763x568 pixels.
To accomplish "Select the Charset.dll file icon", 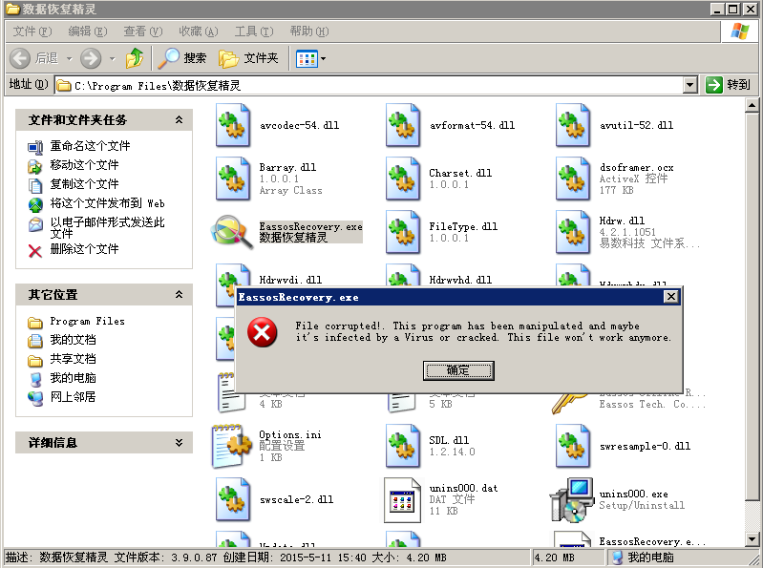I will tap(403, 179).
